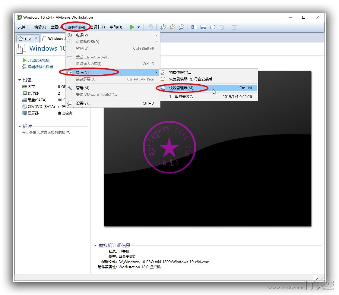The image size is (339, 295).
Task: Open the 查看(V) menu
Action: (x=57, y=27)
